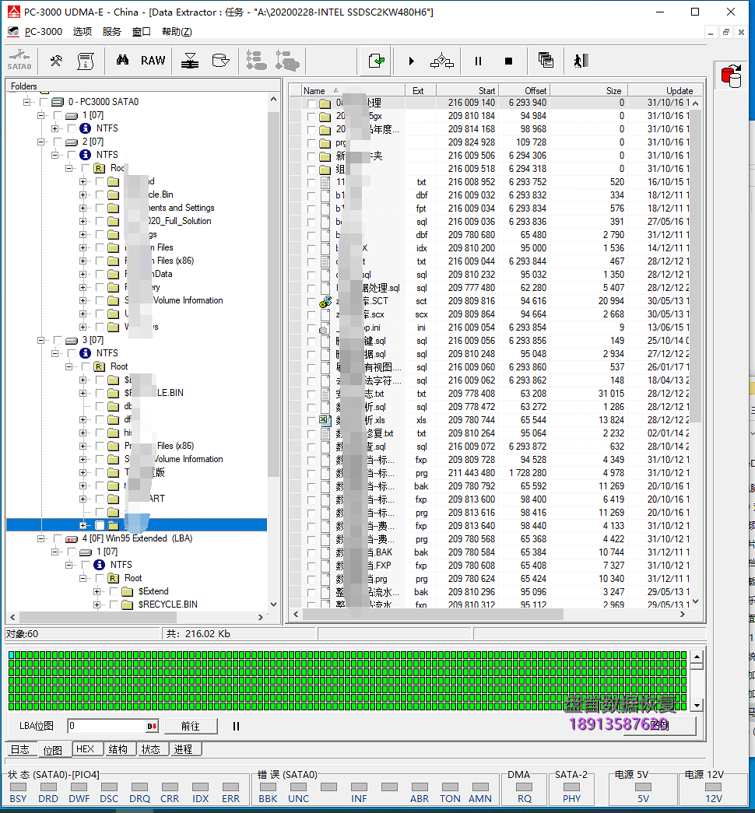The width and height of the screenshot is (755, 813).
Task: Click the sector map scroll down arrow
Action: tap(697, 705)
